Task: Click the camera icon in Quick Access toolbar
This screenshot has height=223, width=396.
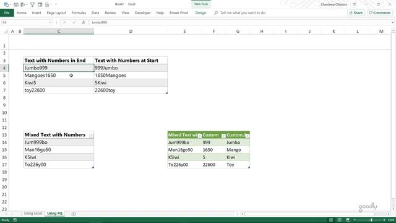Action: coord(16,4)
